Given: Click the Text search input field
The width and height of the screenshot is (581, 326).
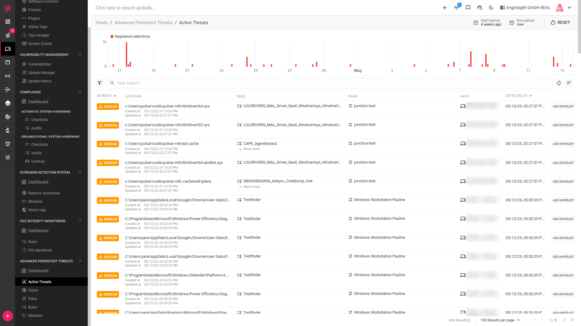Looking at the screenshot, I should pos(330,83).
